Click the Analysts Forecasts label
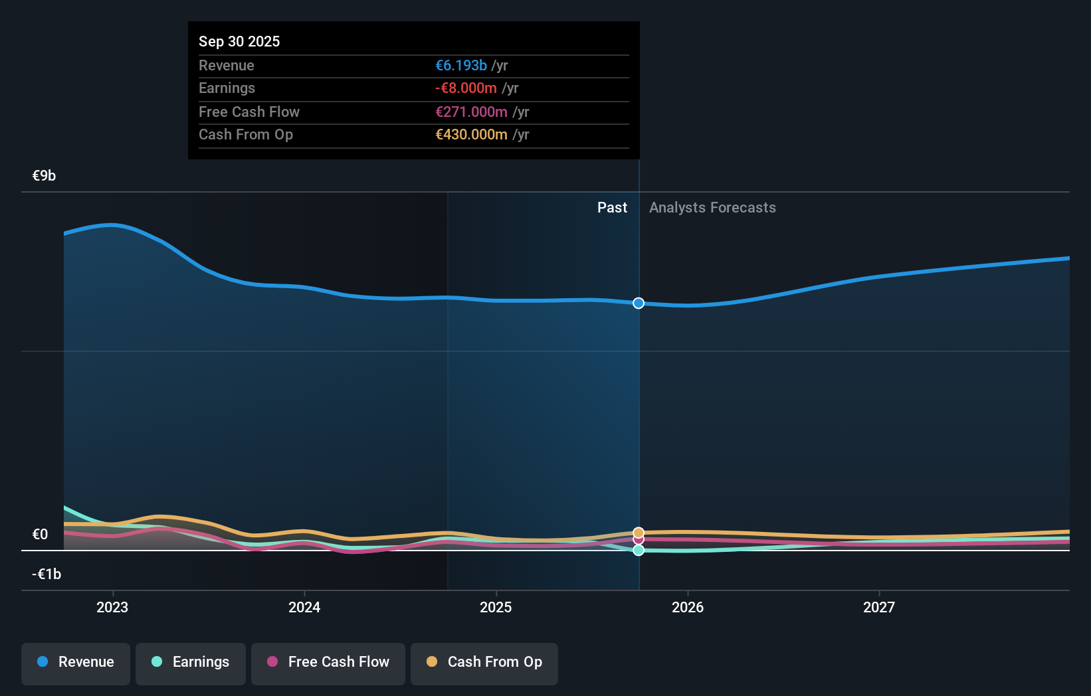Screen dimensions: 1091x696 pyautogui.click(x=712, y=208)
